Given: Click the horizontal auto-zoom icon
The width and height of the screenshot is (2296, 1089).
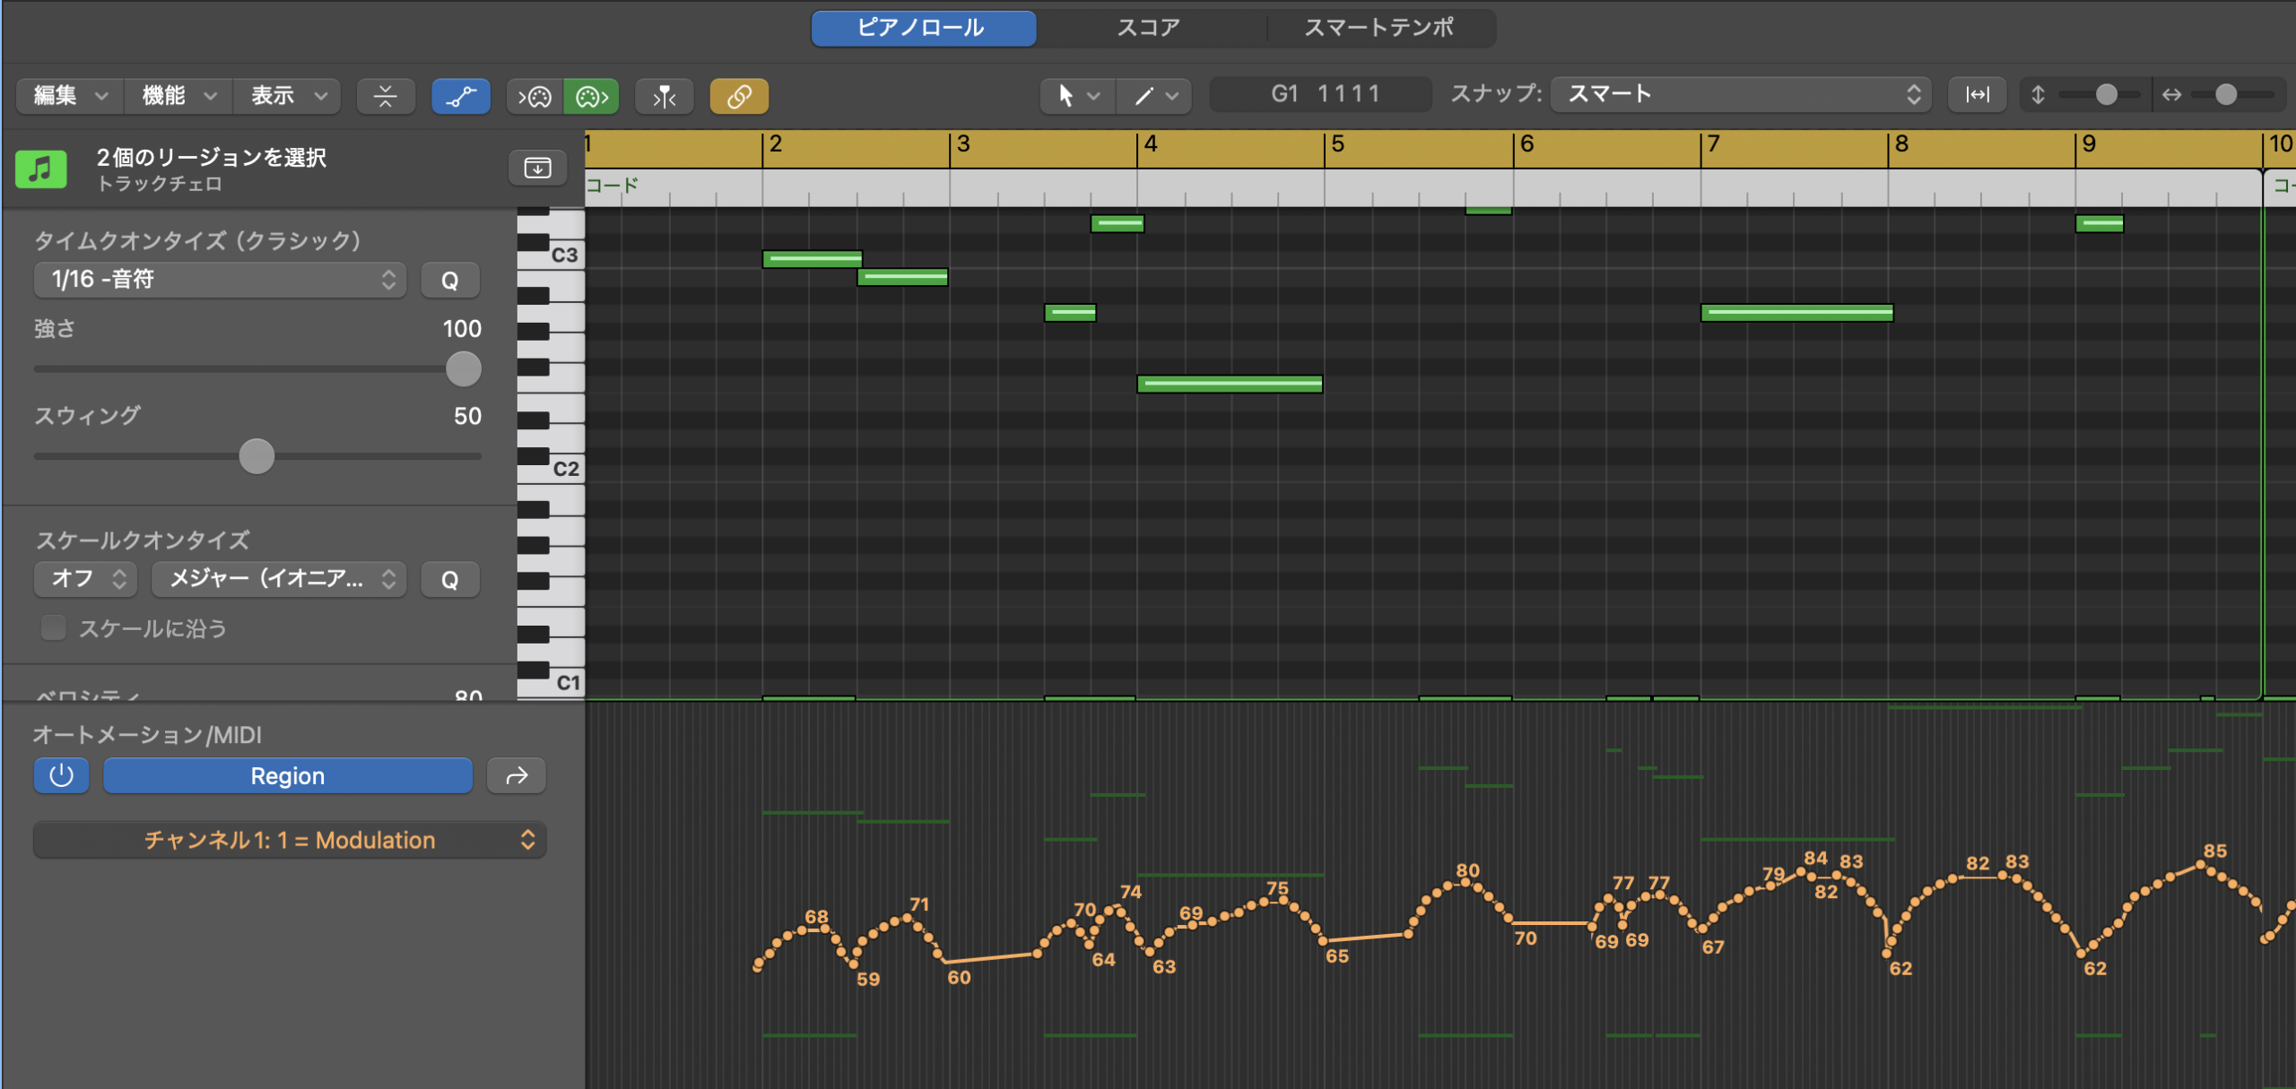Looking at the screenshot, I should click(x=1978, y=94).
